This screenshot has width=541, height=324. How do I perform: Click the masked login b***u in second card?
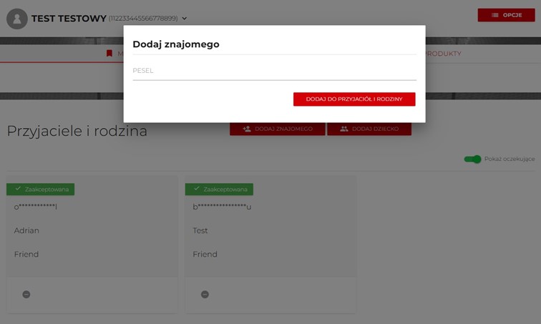[x=222, y=207]
